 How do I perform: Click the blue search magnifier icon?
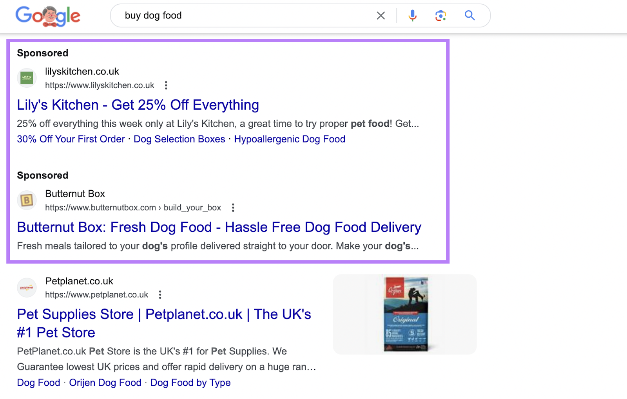click(x=470, y=16)
